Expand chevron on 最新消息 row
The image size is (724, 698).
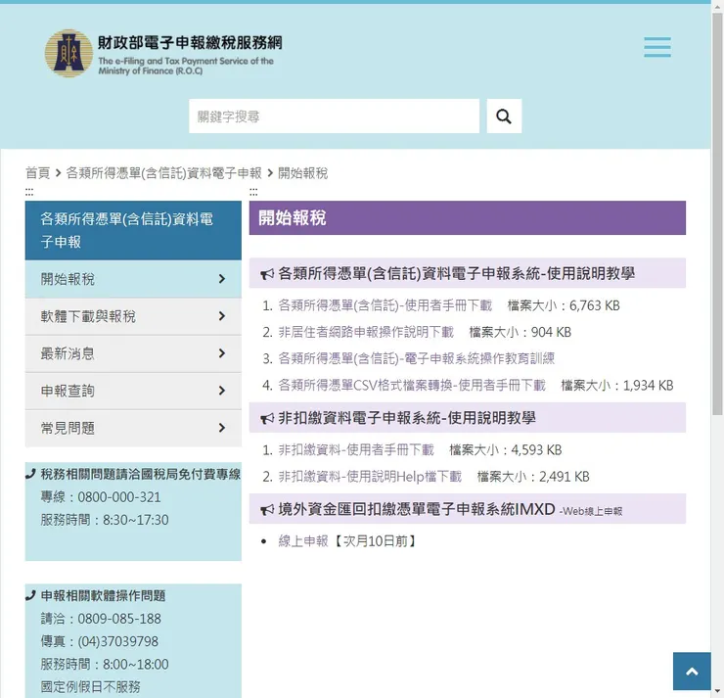(x=222, y=353)
